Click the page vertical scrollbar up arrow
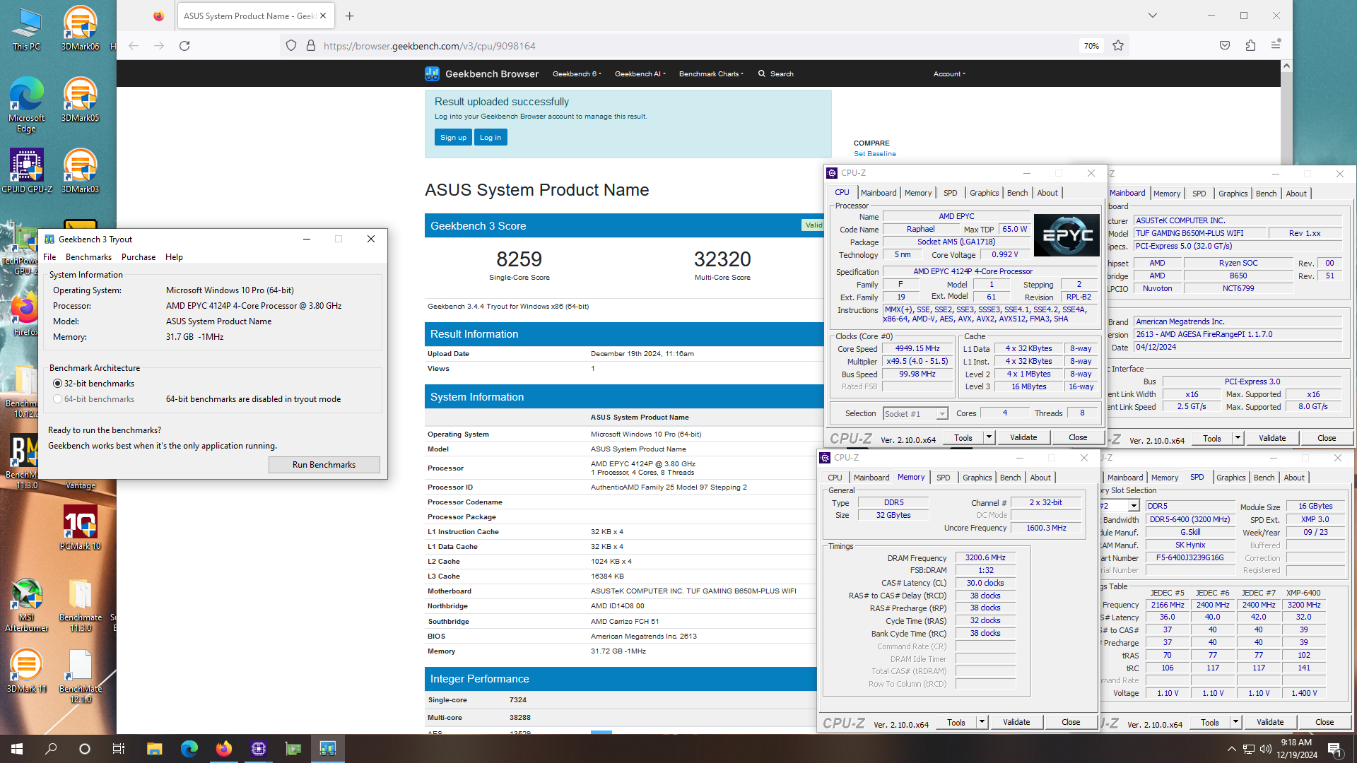Image resolution: width=1357 pixels, height=763 pixels. click(1286, 66)
